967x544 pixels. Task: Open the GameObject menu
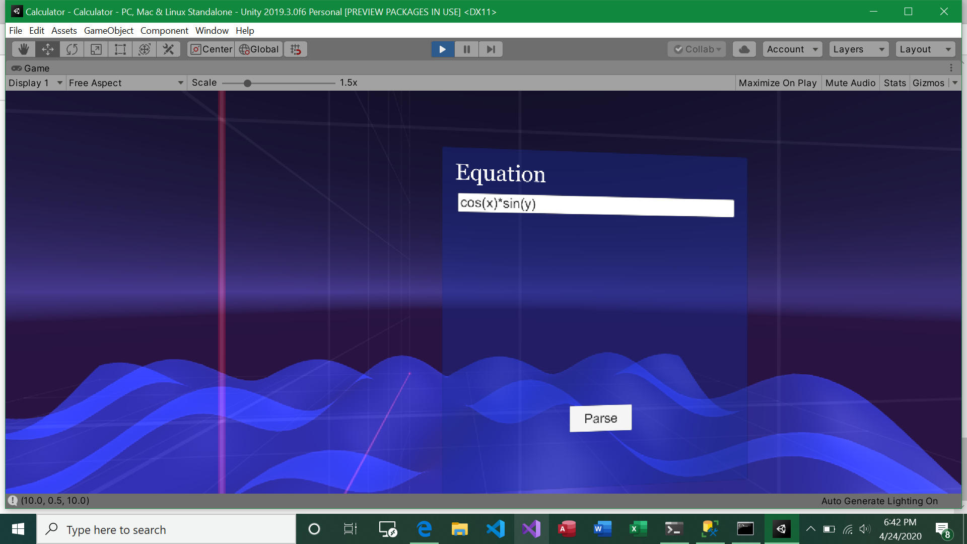coord(108,30)
